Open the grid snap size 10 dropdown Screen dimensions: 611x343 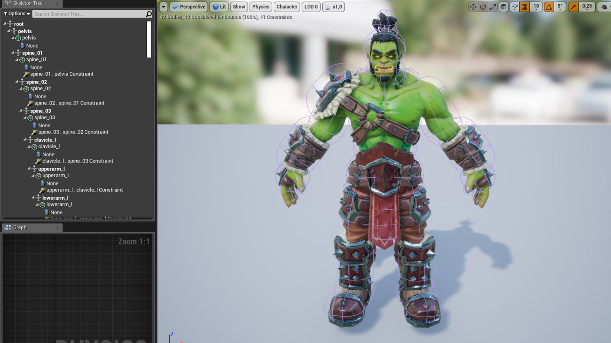tap(536, 7)
